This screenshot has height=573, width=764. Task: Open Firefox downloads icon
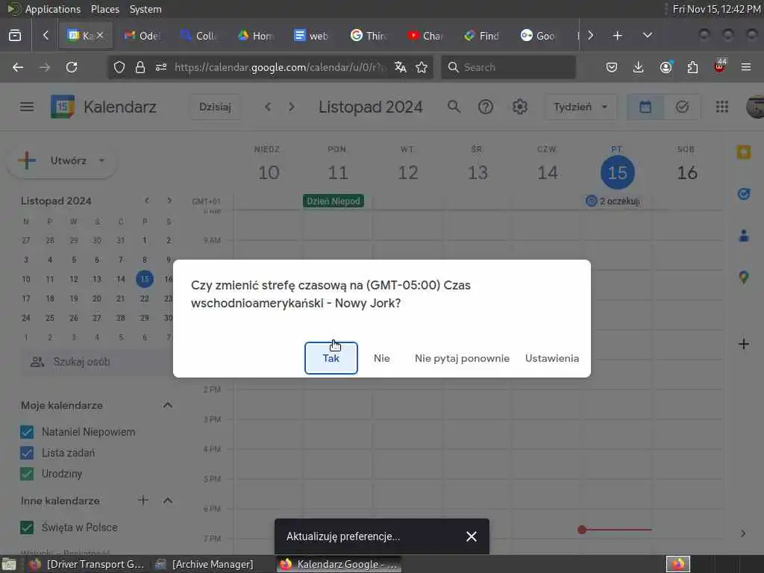coord(639,67)
